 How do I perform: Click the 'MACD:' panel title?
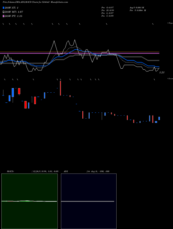click(10, 171)
